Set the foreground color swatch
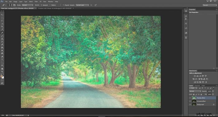 point(2,76)
